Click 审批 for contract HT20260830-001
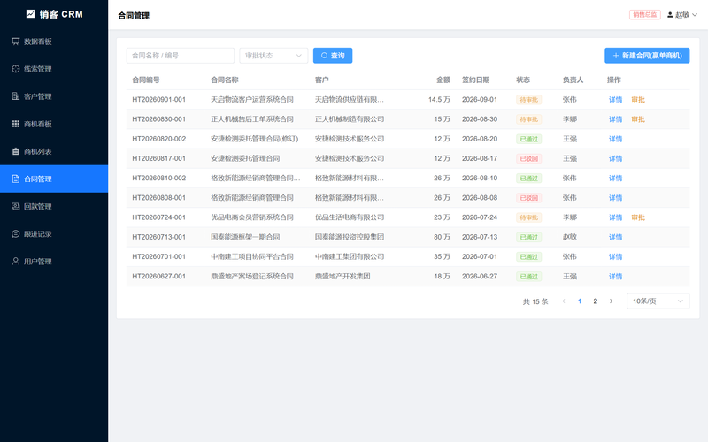 638,119
